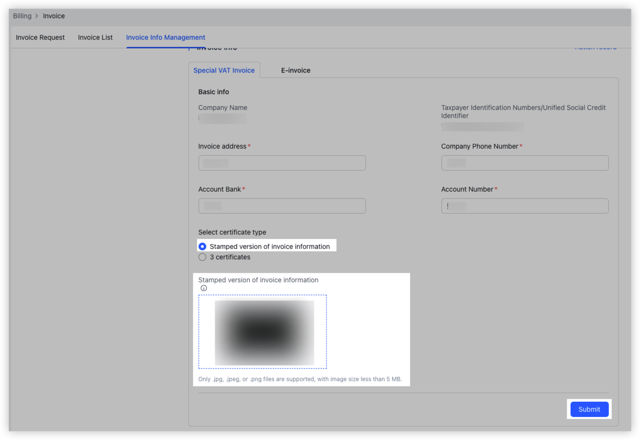Viewport: 640px width, 440px height.
Task: Click the Basic info section heading
Action: coord(213,91)
